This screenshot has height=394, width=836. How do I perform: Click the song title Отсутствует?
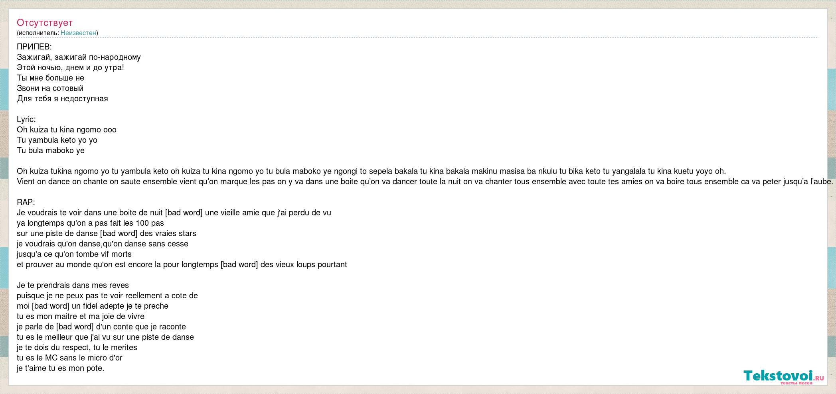point(45,23)
